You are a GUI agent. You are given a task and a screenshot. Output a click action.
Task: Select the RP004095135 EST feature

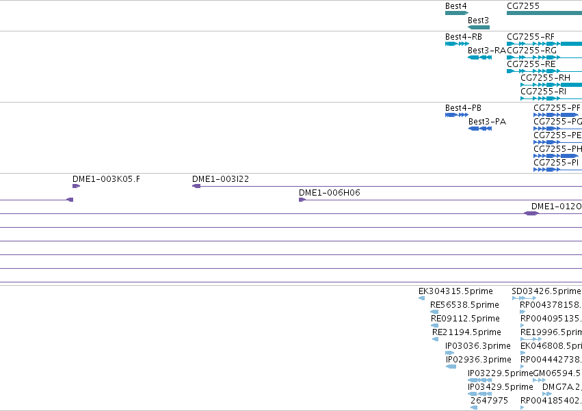523,326
